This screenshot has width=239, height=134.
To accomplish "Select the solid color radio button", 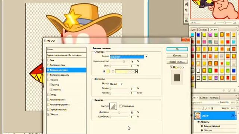I will [x=104, y=71].
